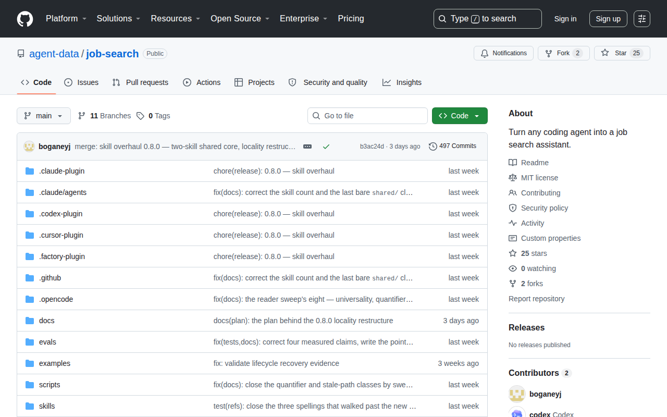View the 11 Branches link
667x417 pixels.
(104, 116)
